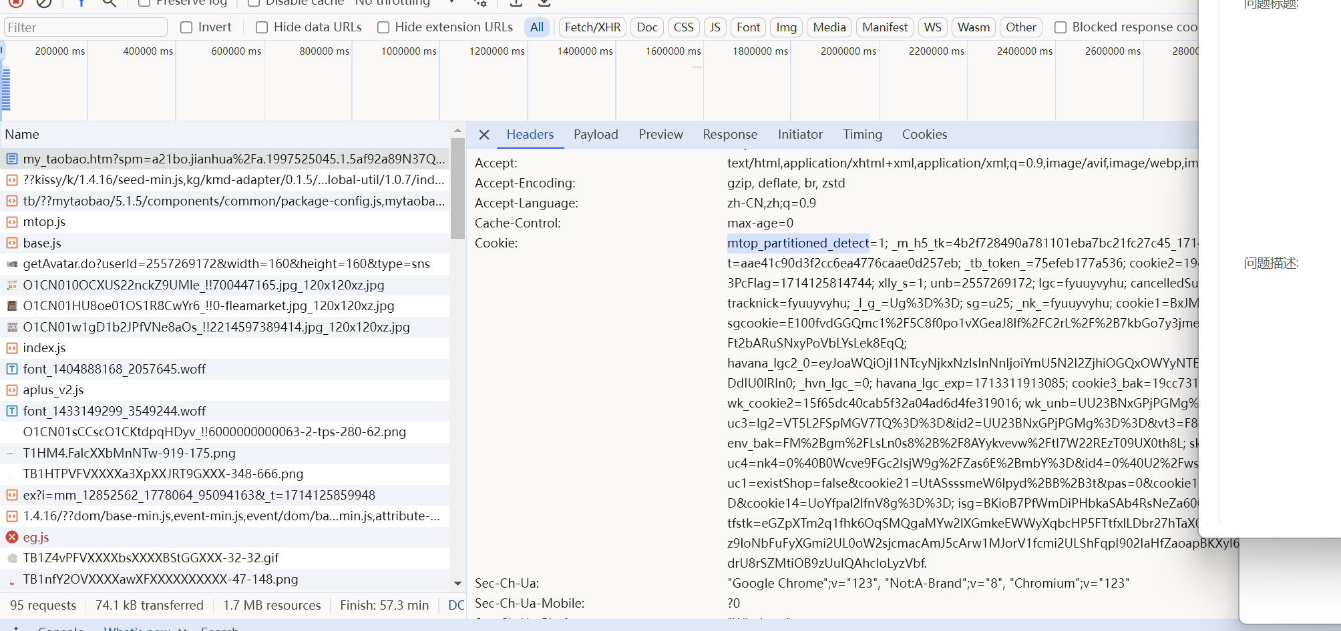Clear the network log with the clear icon
This screenshot has width=1341, height=631.
pos(44,2)
